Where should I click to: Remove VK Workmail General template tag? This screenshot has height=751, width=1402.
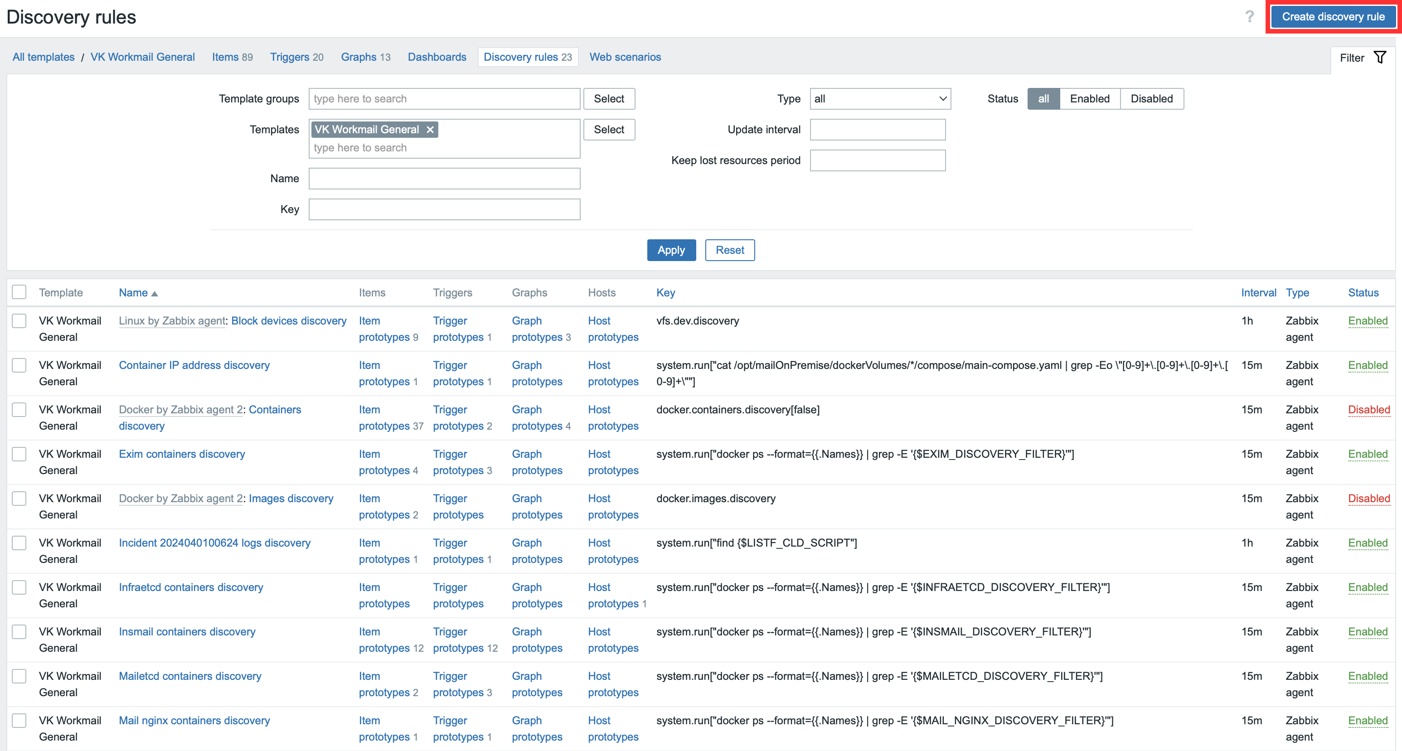click(430, 130)
